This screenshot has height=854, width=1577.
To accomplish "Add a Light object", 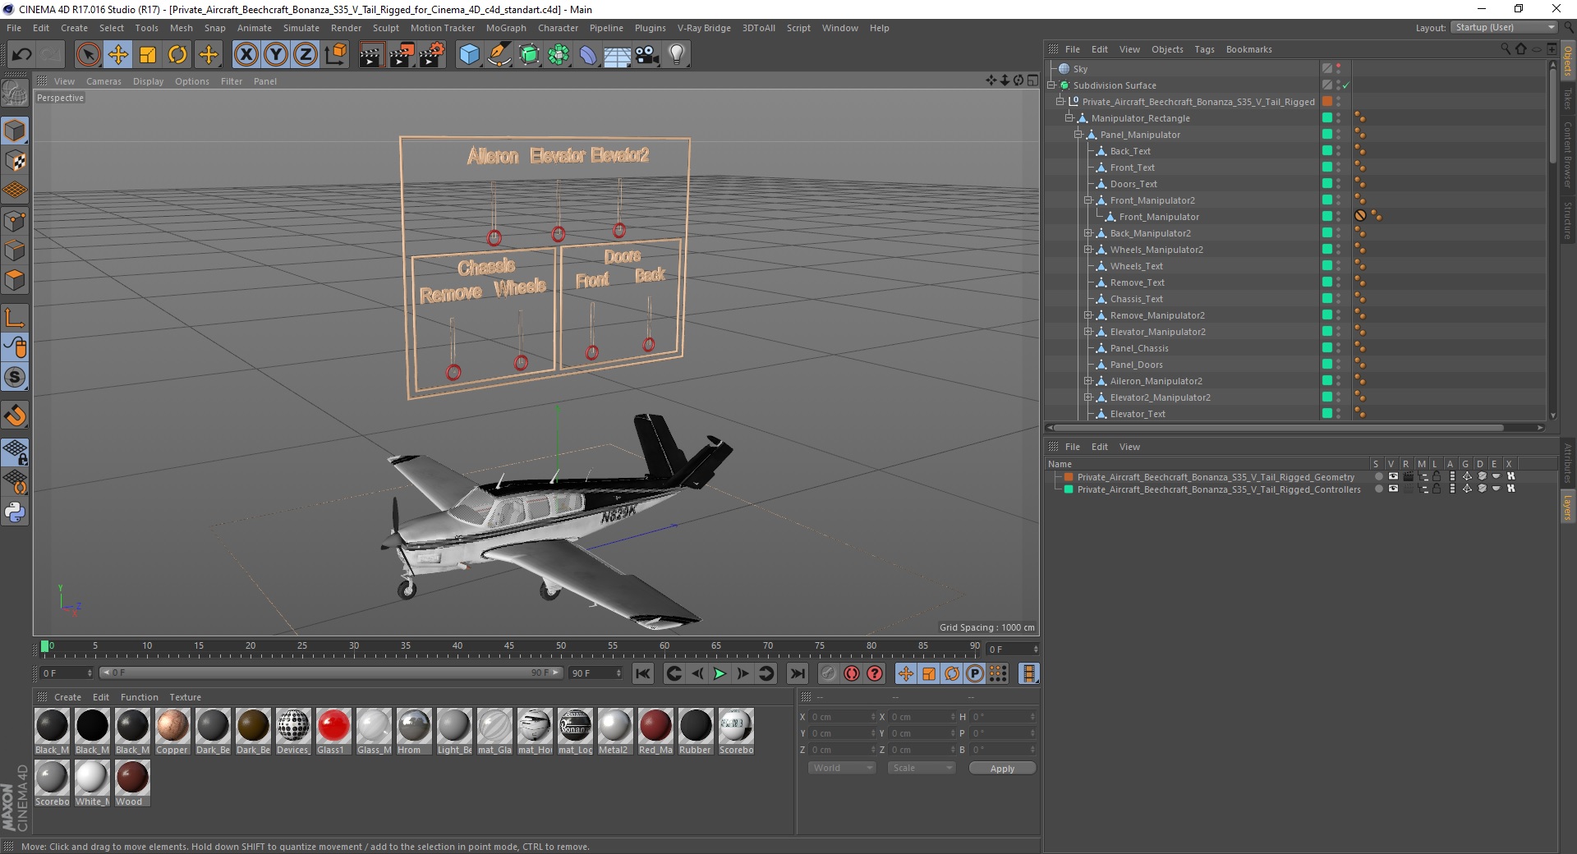I will click(677, 55).
